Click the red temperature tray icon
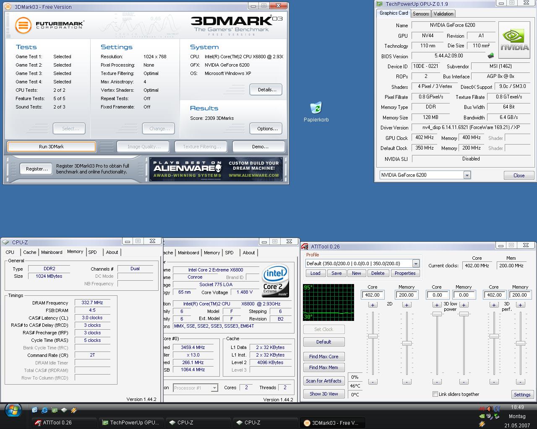Viewport: 537px width, 429px height. click(x=482, y=408)
